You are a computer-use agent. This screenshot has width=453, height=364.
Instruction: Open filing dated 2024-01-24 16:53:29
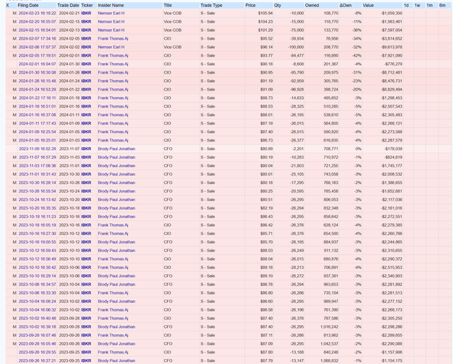(x=38, y=89)
